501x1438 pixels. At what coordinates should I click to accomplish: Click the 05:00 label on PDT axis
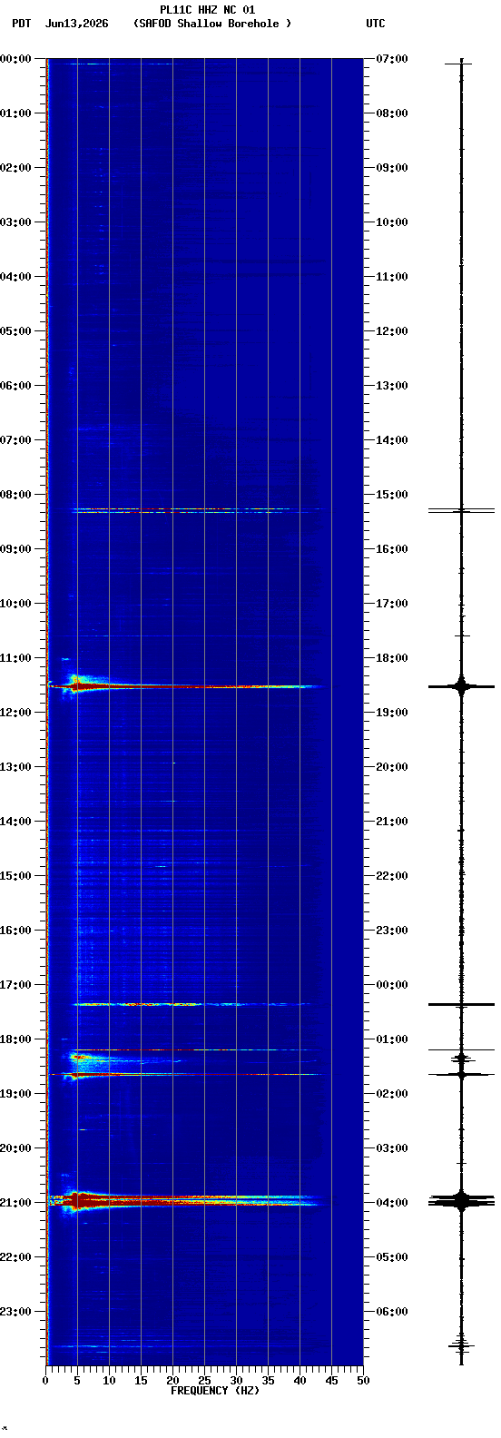(x=15, y=331)
